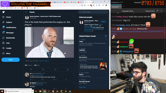Like the main tweet with heart icon
Screen dimensions: 166x93
[x=55, y=69]
